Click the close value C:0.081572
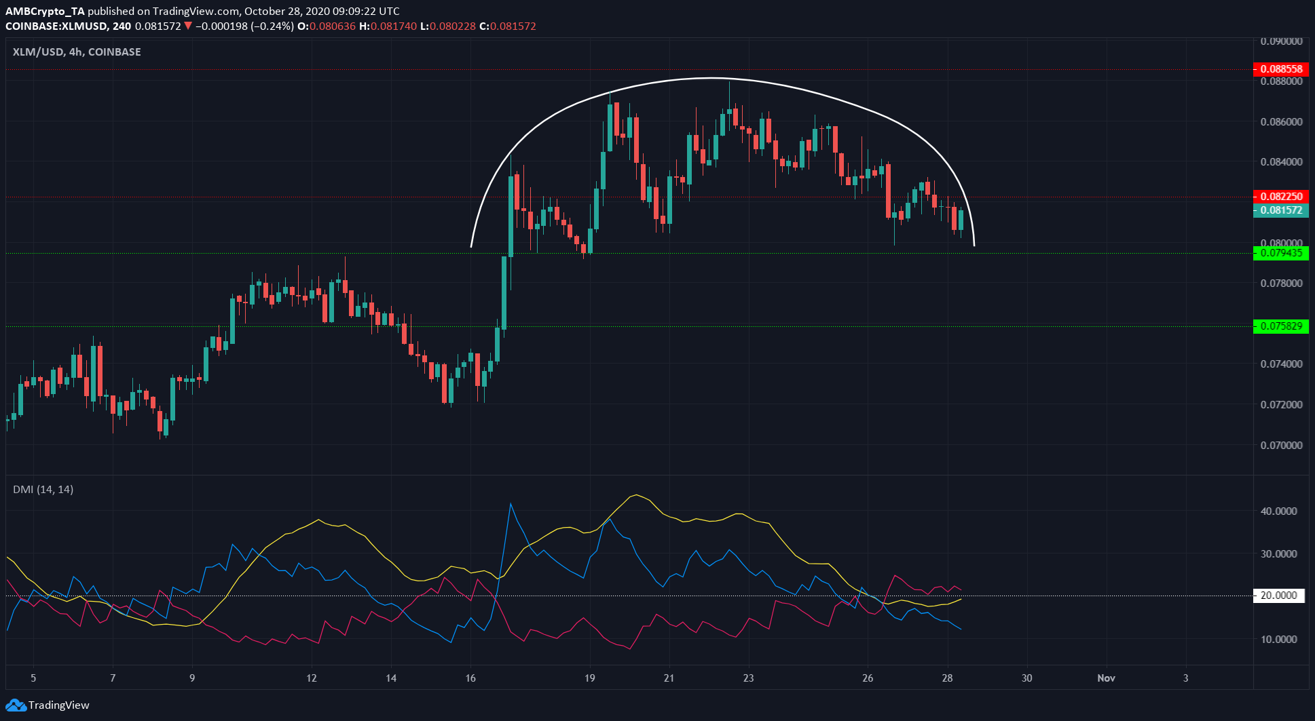 (507, 26)
